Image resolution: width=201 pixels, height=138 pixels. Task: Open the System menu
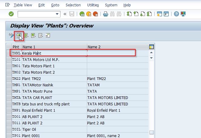[111, 5]
